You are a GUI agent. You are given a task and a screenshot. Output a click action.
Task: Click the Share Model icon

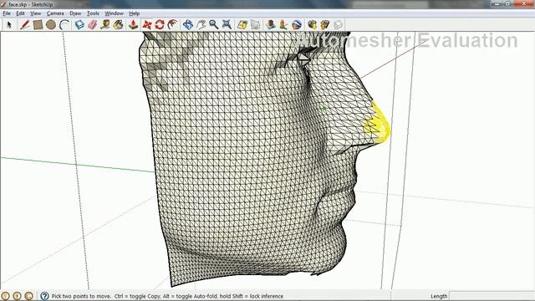[325, 24]
